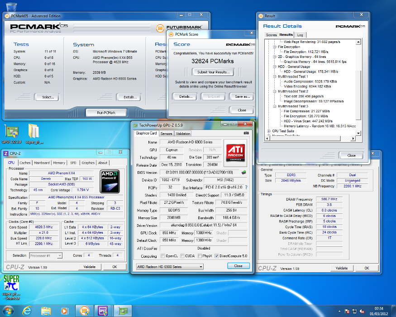Expand the CPU Test Suite node
396x317 pixels.
[x=269, y=131]
